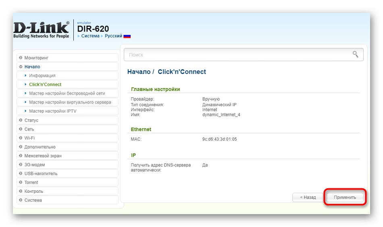
Task: Go back with the Назад button
Action: pos(308,197)
